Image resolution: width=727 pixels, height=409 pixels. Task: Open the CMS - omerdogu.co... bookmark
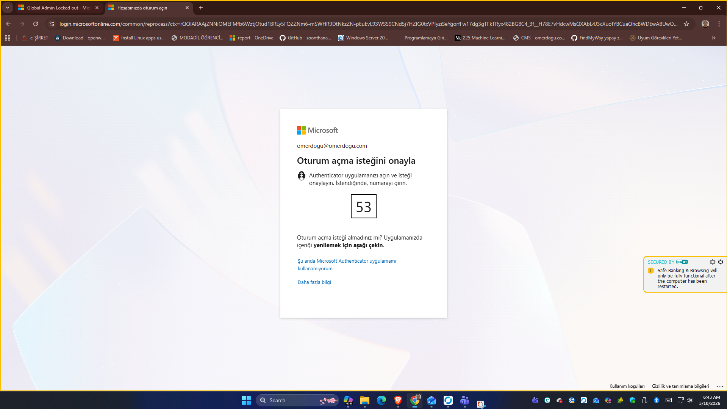539,38
